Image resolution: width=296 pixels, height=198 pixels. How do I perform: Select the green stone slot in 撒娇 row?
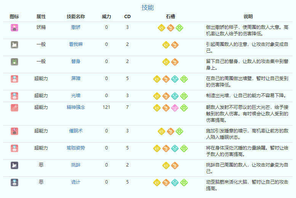point(179,27)
